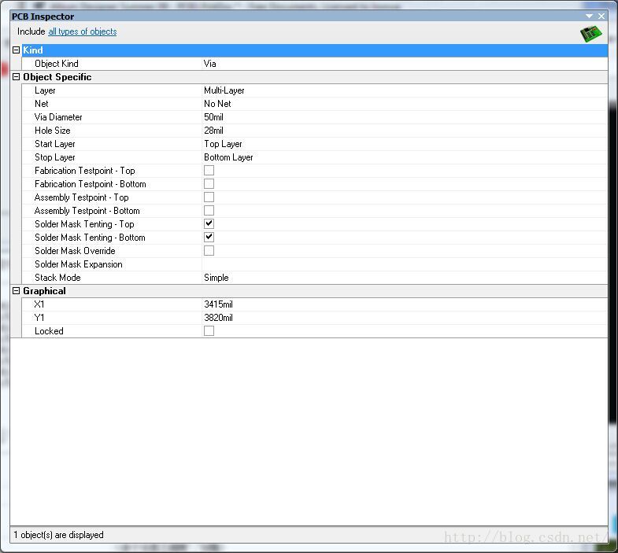Click the green PCB board icon
The image size is (618, 553).
[590, 34]
